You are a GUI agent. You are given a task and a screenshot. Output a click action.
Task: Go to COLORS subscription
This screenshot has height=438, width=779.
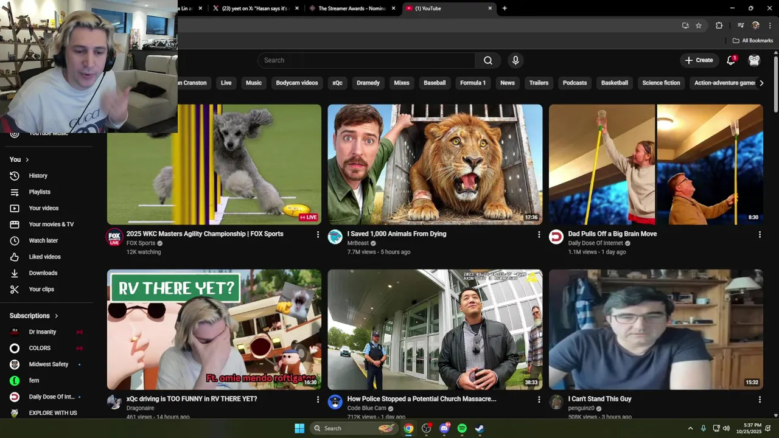40,349
